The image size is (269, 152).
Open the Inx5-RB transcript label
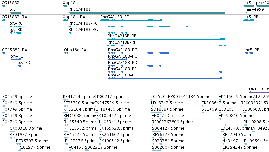251,17
